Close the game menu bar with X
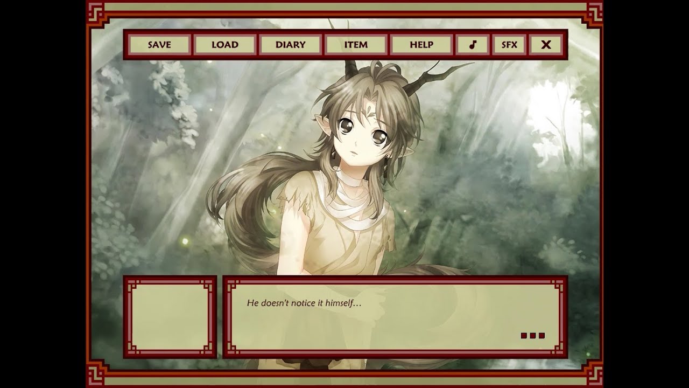Screen dimensions: 689x388 (546, 45)
